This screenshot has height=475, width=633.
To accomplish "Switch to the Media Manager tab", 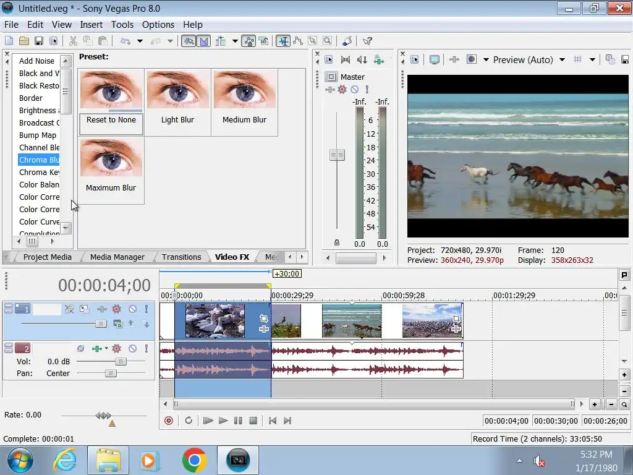I will [x=117, y=257].
